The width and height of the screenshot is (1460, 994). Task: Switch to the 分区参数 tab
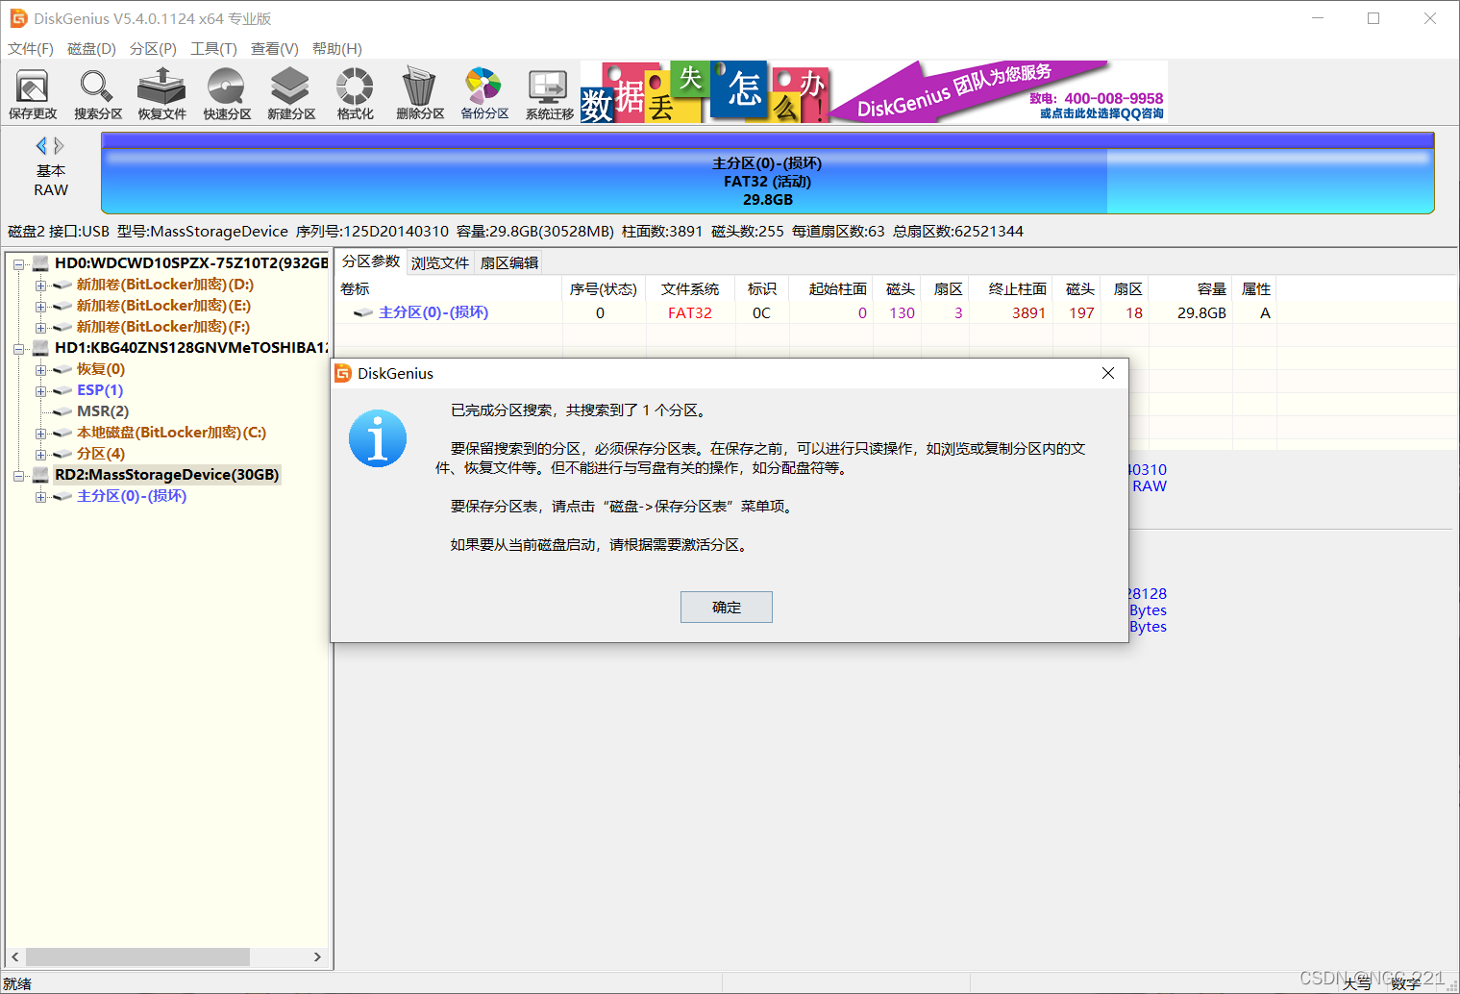pyautogui.click(x=371, y=261)
